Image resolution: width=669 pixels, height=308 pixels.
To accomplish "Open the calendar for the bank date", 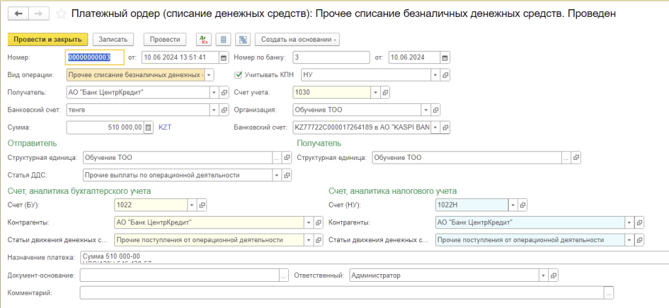I will pyautogui.click(x=446, y=57).
